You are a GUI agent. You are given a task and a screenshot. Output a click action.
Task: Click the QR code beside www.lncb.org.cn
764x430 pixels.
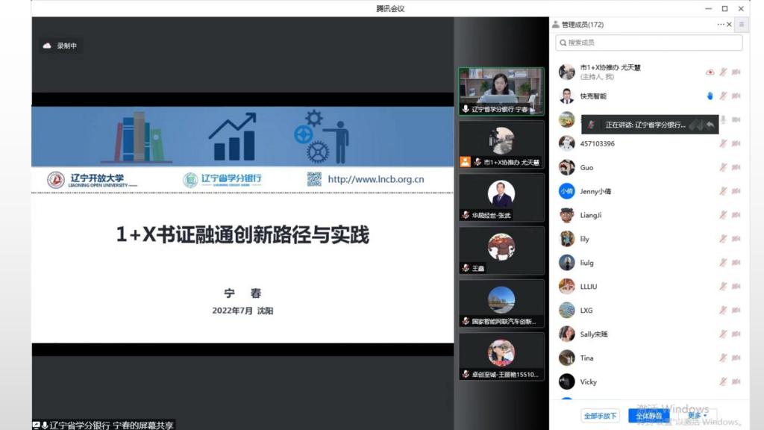[314, 179]
